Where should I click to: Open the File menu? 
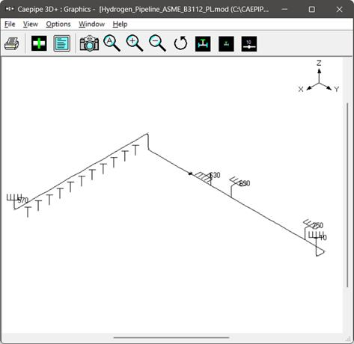10,24
